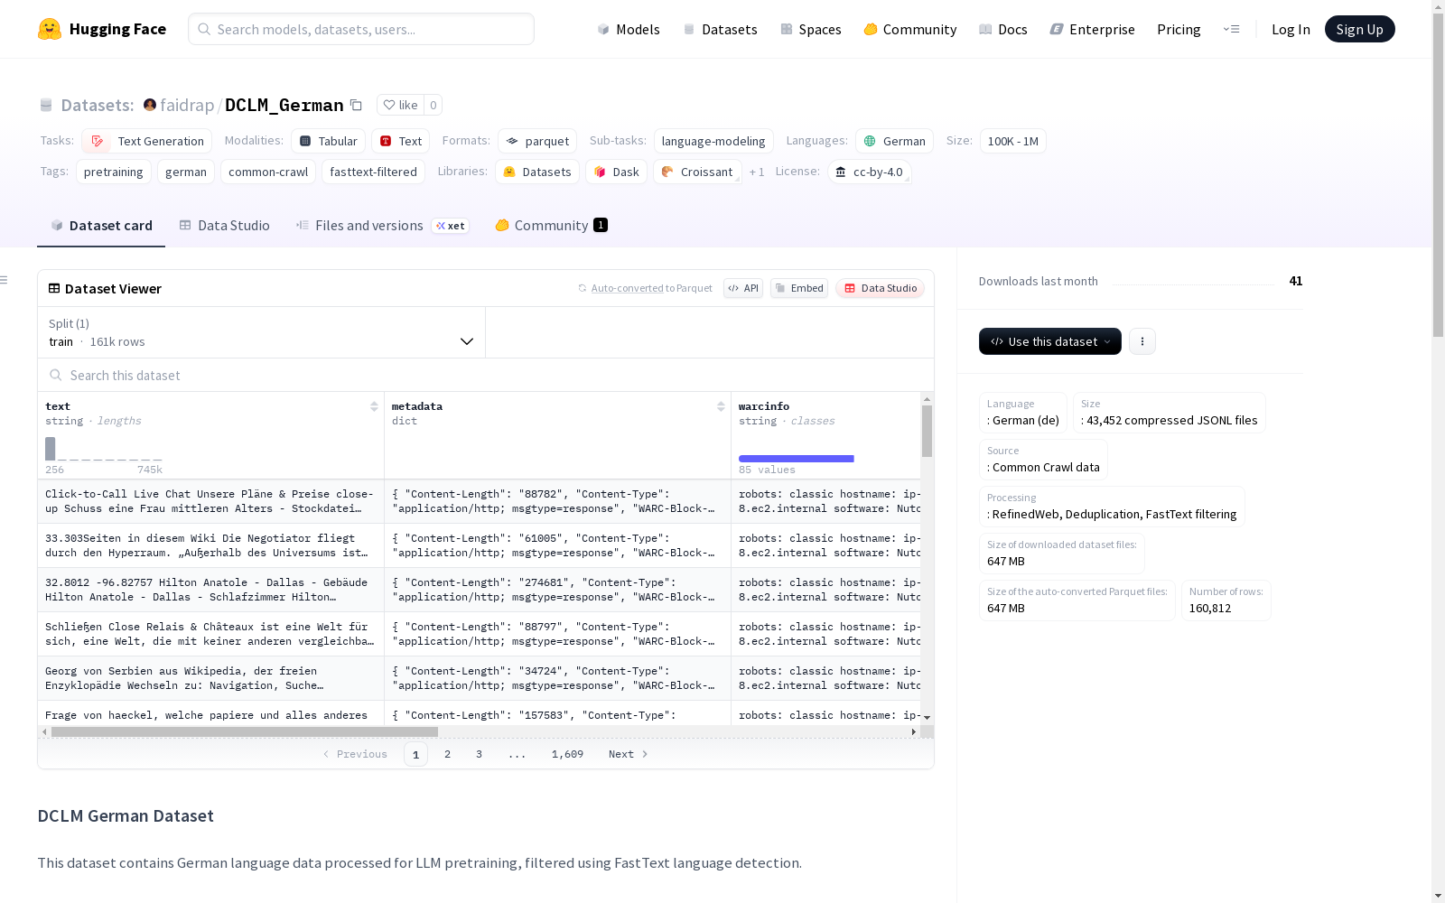Click the German language tag

point(895,141)
